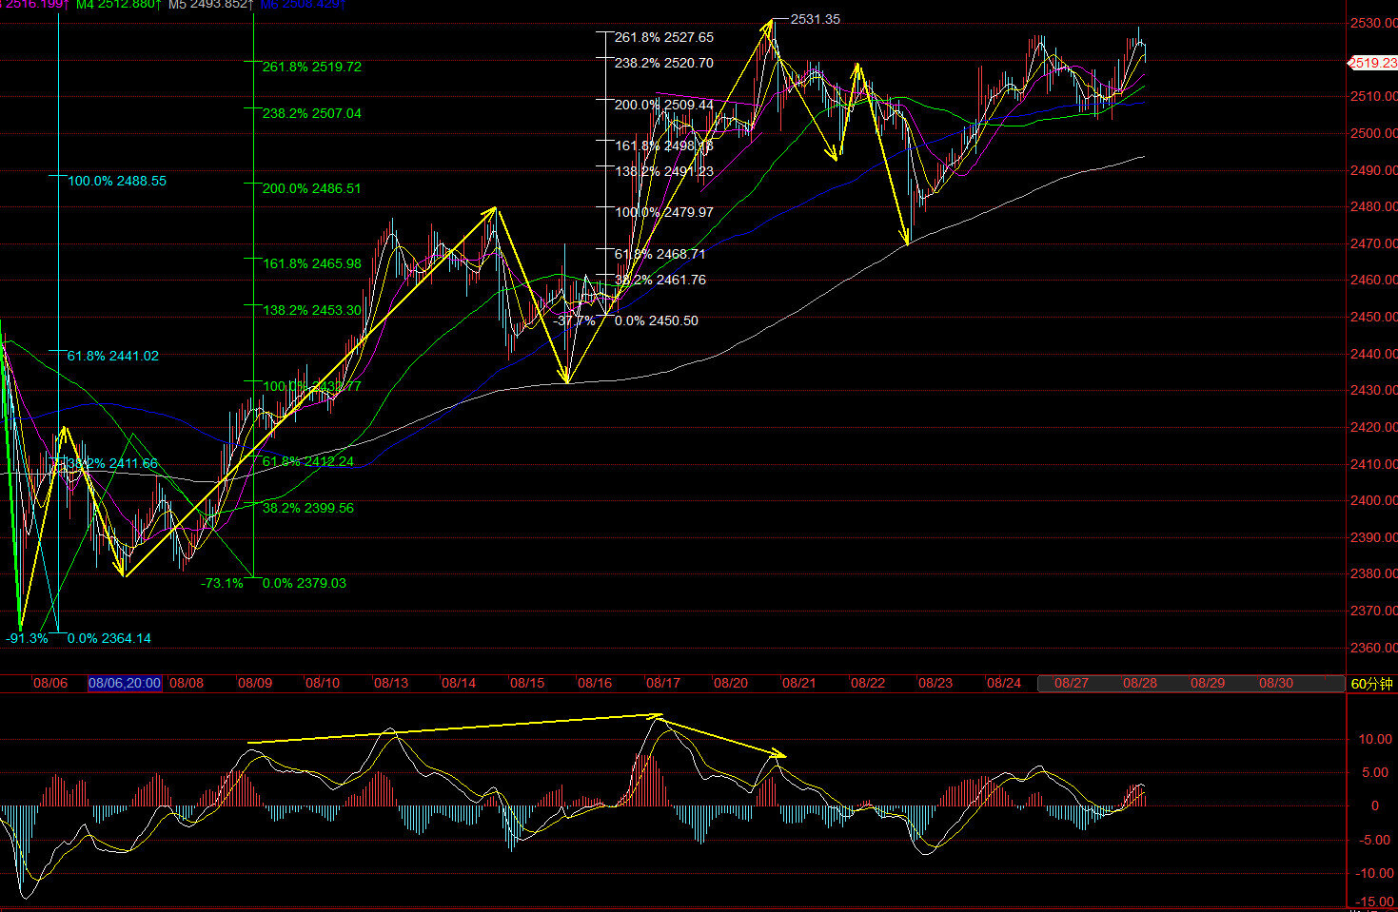Click the 08/10 date label on time axis
This screenshot has height=912, width=1398.
pos(323,683)
